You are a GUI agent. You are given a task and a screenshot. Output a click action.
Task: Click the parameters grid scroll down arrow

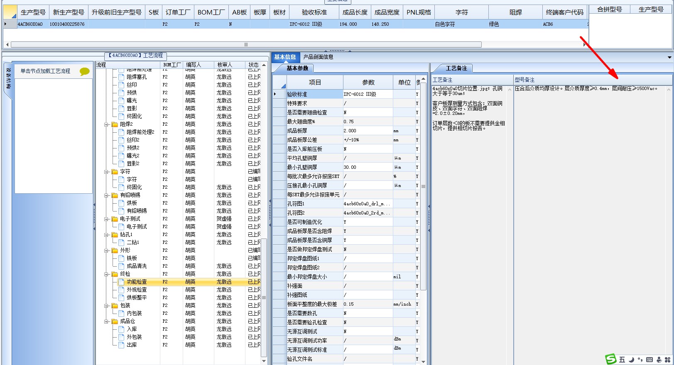click(423, 361)
